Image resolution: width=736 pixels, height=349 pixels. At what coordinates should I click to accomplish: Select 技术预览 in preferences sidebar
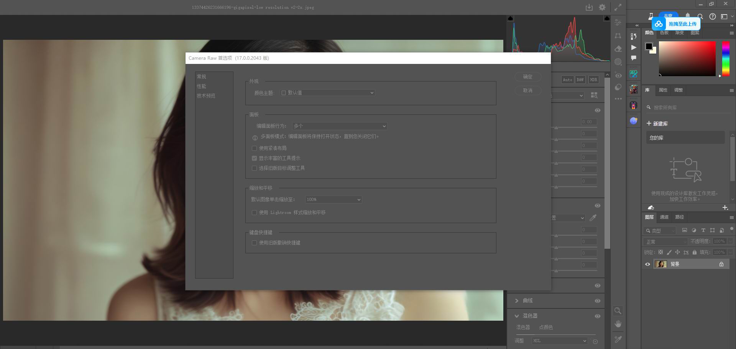point(206,96)
